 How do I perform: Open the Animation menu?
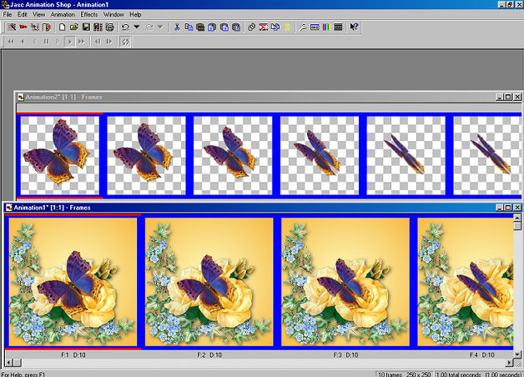[x=63, y=14]
